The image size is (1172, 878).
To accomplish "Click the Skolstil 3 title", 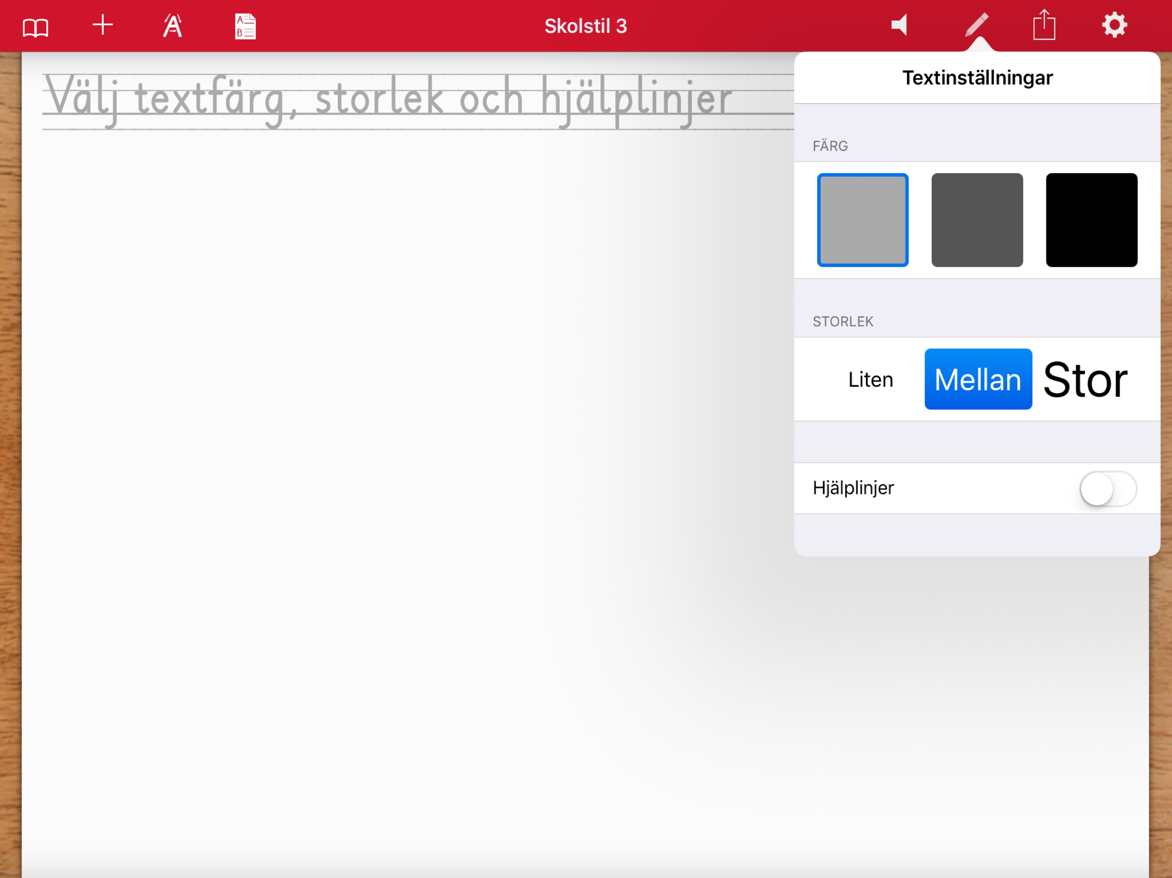I will click(585, 25).
